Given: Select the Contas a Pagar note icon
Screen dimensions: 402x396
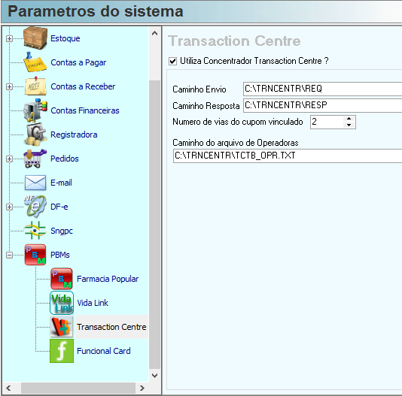Looking at the screenshot, I should [35, 62].
